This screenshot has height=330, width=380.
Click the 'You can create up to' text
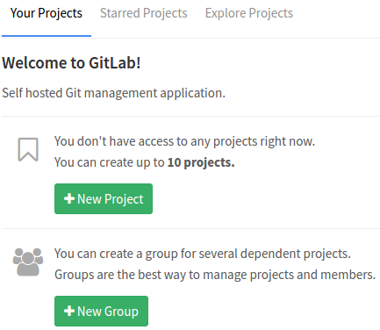110,162
